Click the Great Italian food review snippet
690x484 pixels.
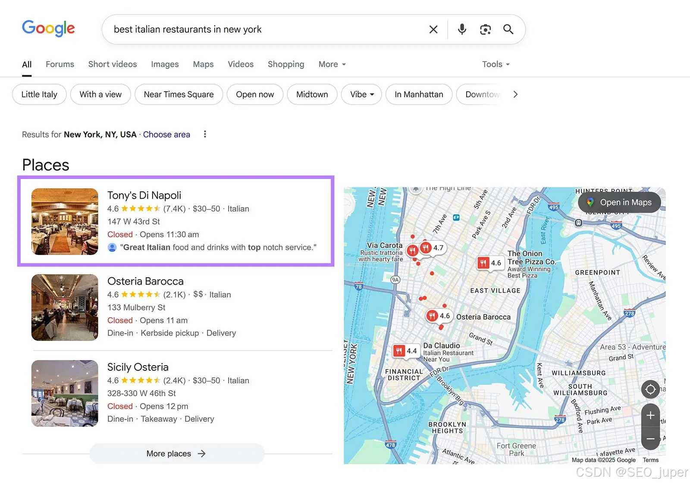(218, 247)
